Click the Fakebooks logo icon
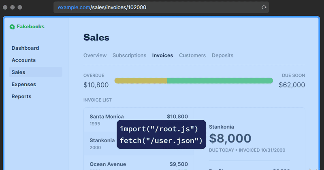The image size is (324, 170). tap(12, 27)
